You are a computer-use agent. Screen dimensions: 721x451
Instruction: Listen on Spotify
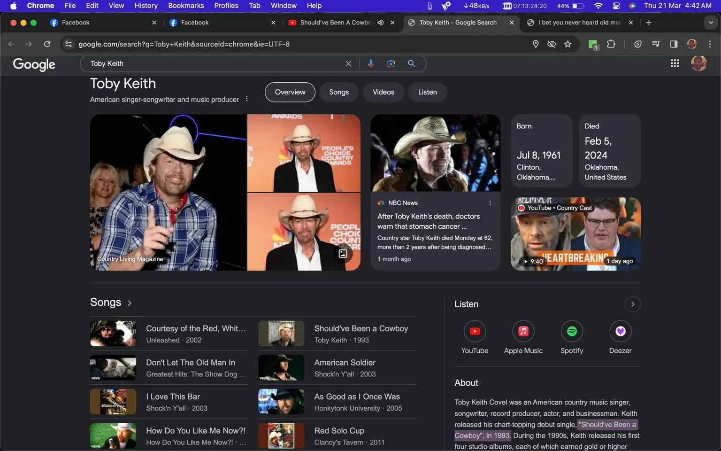click(571, 331)
